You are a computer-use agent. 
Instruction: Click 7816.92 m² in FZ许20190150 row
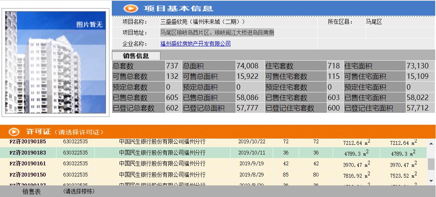356,176
